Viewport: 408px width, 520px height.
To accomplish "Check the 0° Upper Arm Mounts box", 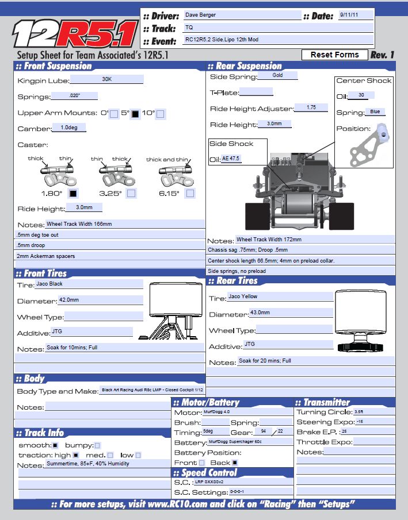I will point(113,114).
